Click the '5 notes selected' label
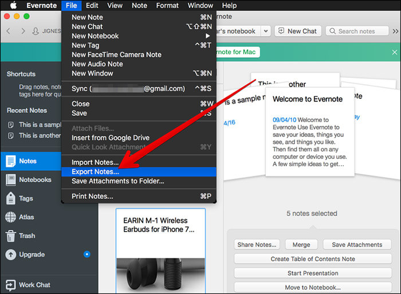The height and width of the screenshot is (294, 401). 312,213
